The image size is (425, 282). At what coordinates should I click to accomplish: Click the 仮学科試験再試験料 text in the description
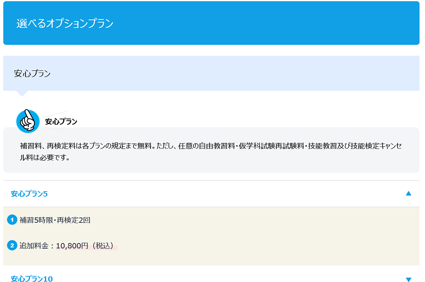tap(270, 146)
